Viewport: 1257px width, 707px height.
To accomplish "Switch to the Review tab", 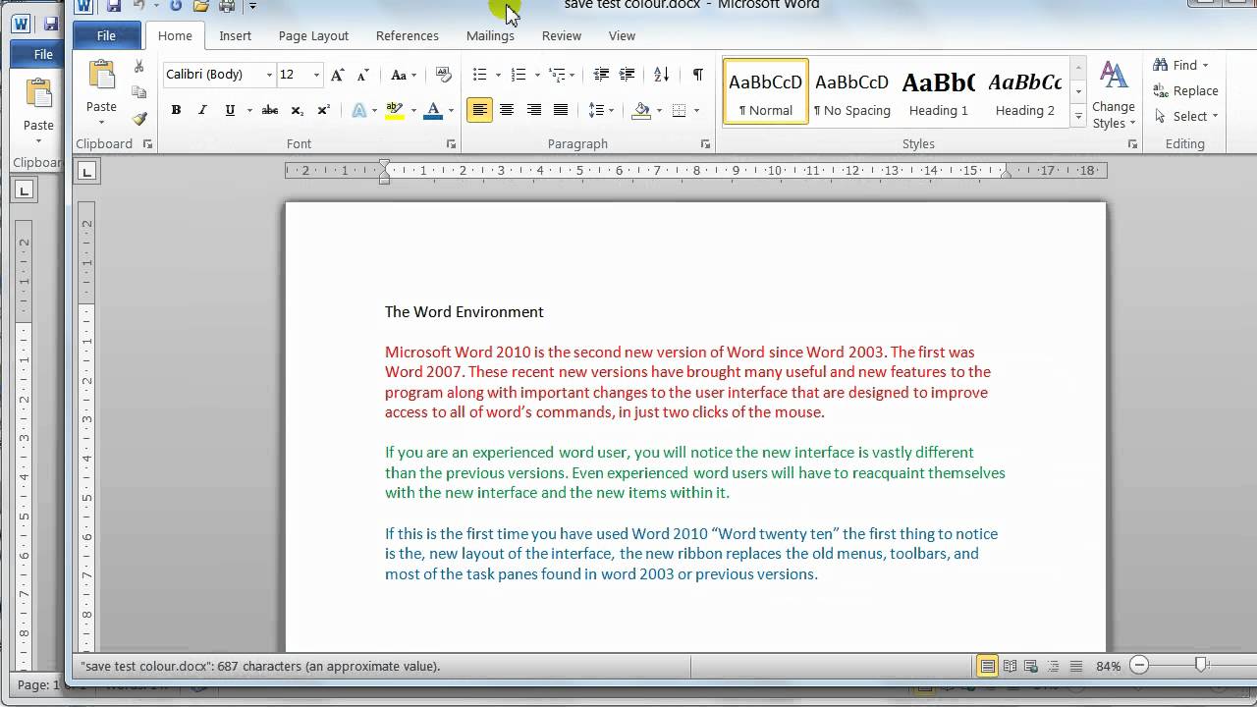I will pyautogui.click(x=562, y=36).
